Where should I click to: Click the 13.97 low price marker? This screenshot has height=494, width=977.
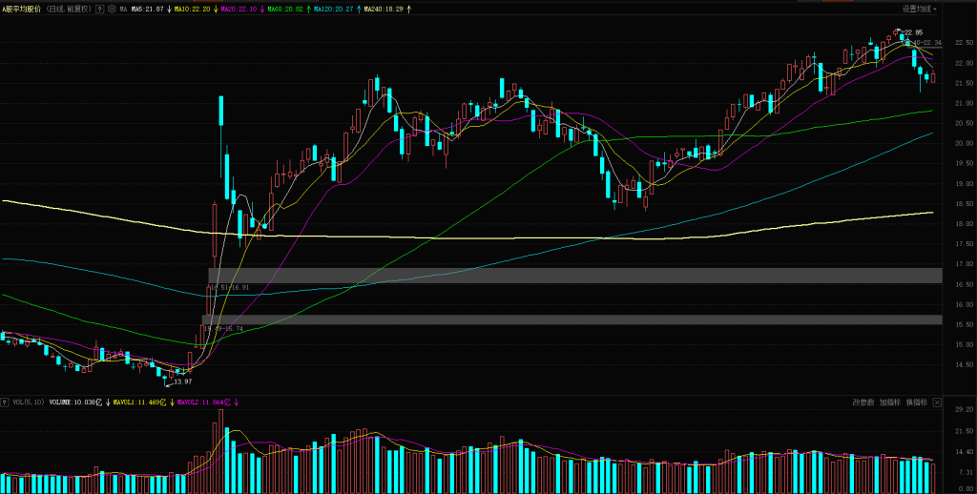(182, 381)
